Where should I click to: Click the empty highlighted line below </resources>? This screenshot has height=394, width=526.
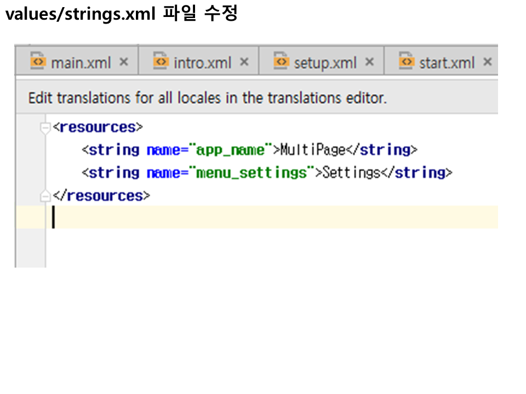tap(274, 217)
